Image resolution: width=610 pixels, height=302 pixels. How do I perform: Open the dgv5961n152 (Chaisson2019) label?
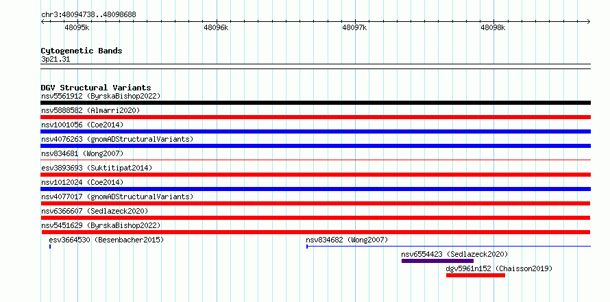(499, 268)
